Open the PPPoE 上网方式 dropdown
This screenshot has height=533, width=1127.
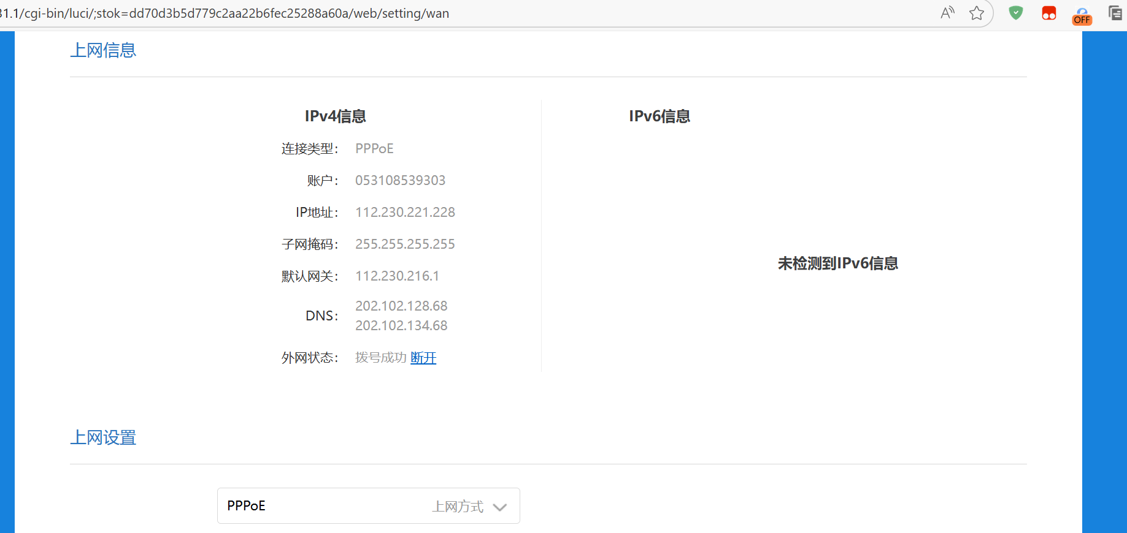point(369,506)
